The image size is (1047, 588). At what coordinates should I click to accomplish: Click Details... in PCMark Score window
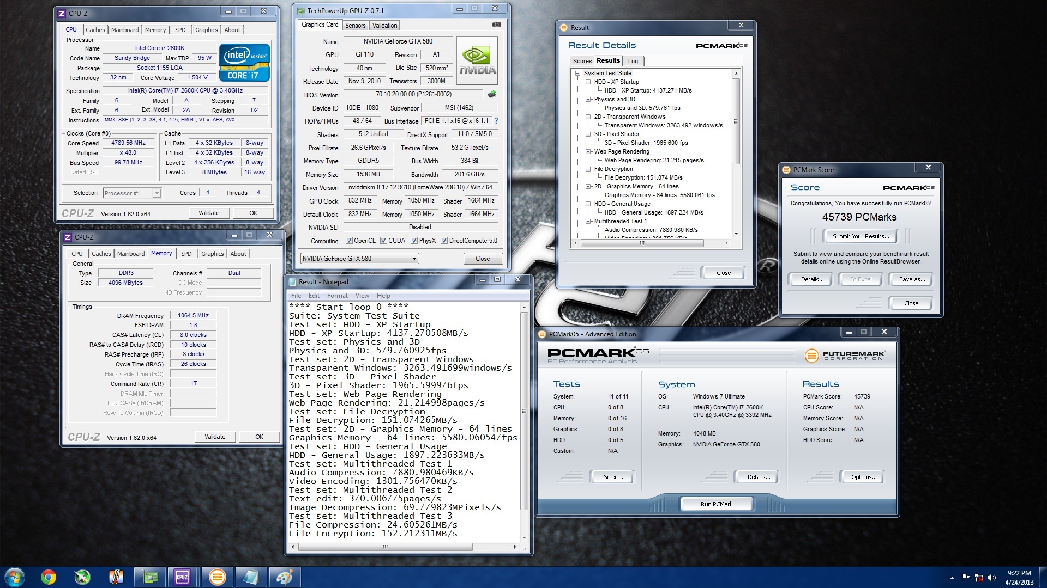click(x=812, y=279)
